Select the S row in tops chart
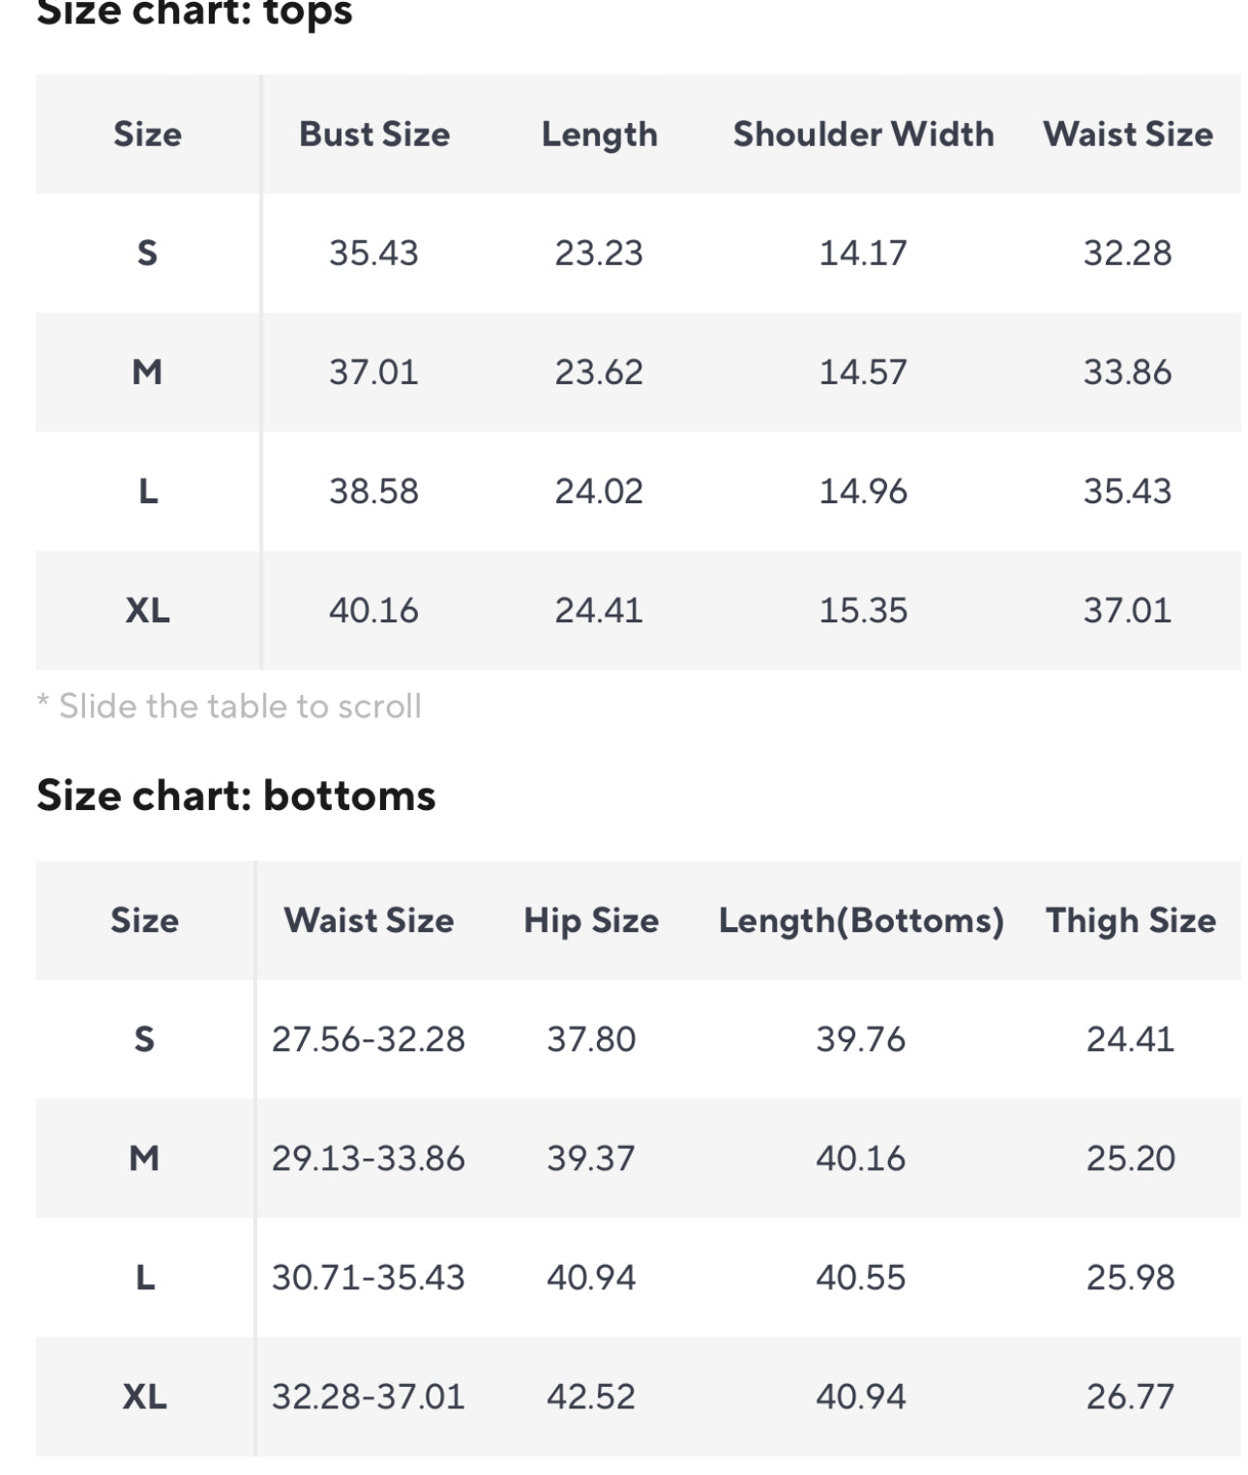 point(147,253)
